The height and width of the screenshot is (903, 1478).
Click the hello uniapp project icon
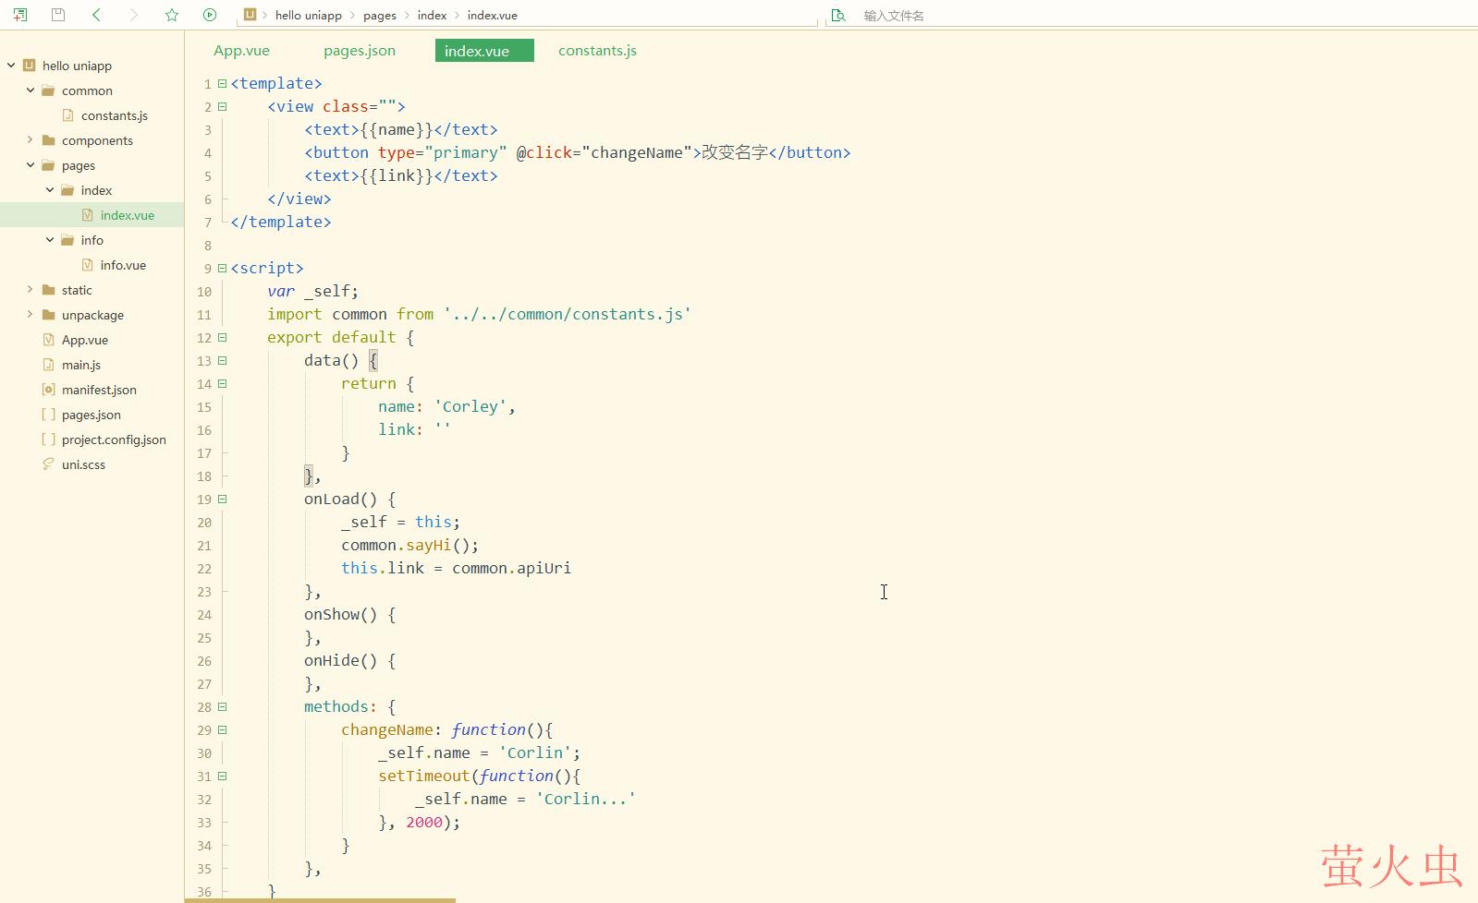click(29, 66)
